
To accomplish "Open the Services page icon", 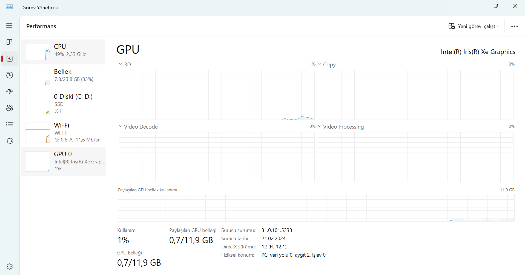I will tap(10, 141).
